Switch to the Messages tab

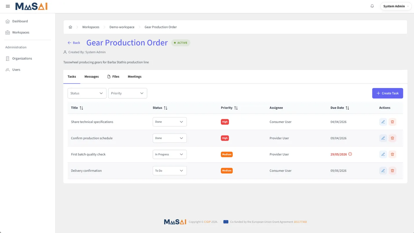click(x=91, y=77)
